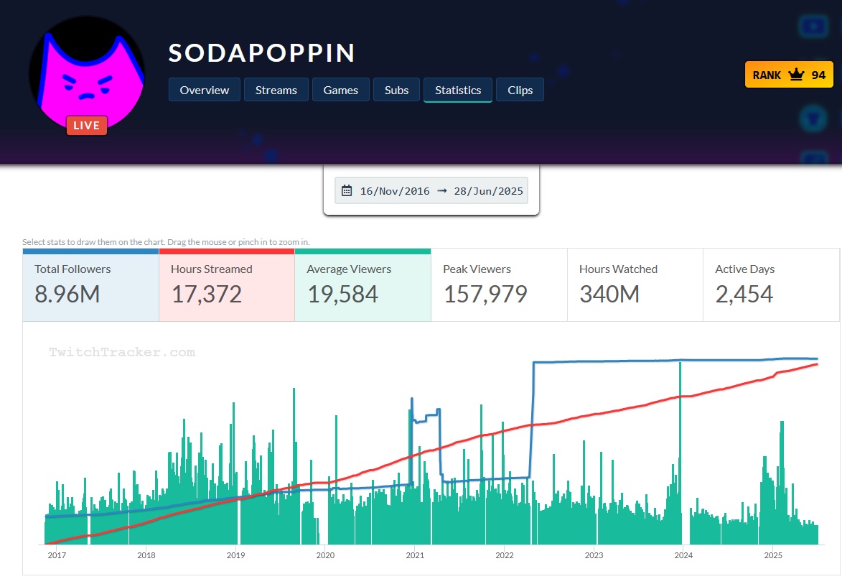The image size is (842, 579).
Task: Open the Rank 94 badge
Action: pos(789,75)
